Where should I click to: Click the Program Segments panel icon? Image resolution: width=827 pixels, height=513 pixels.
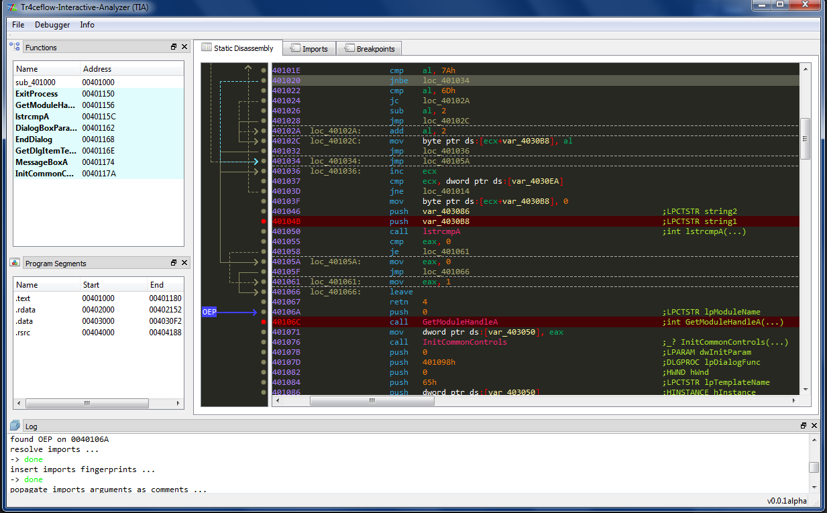pos(15,263)
